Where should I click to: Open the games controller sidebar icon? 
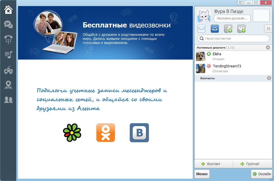8,70
